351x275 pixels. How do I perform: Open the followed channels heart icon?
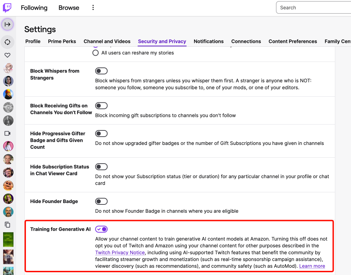point(7,55)
